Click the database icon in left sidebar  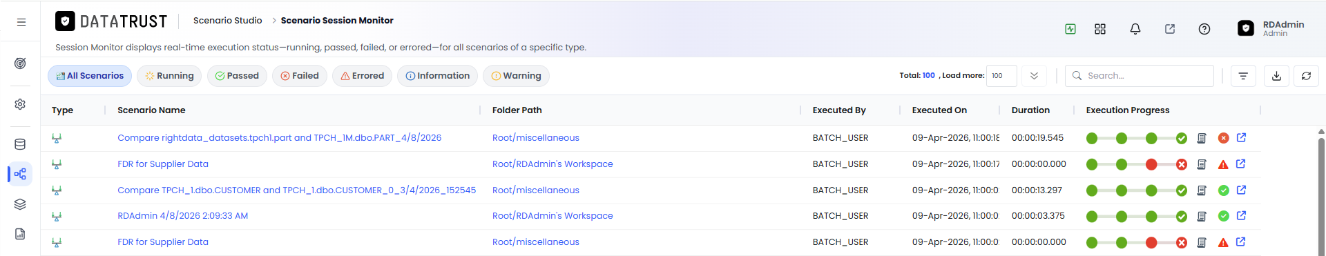click(20, 144)
